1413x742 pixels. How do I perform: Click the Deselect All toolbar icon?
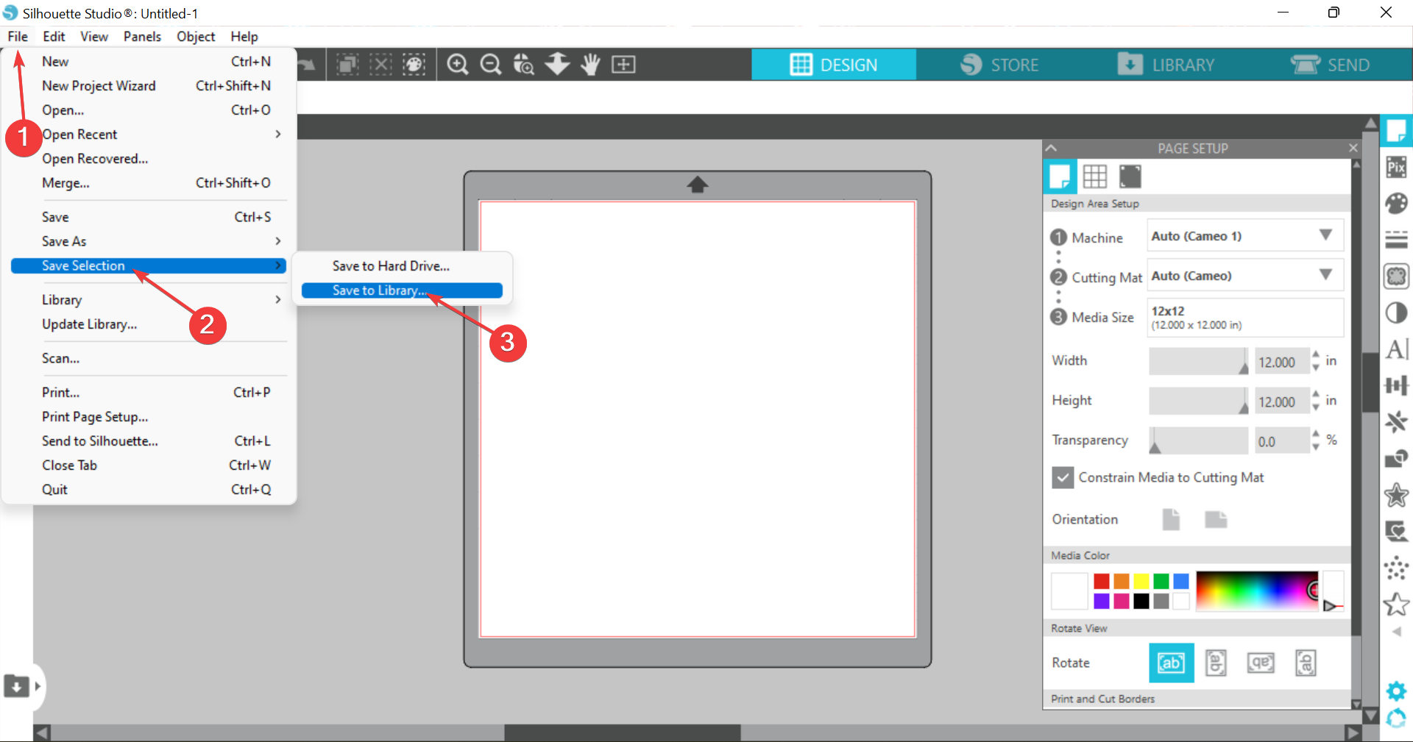380,65
